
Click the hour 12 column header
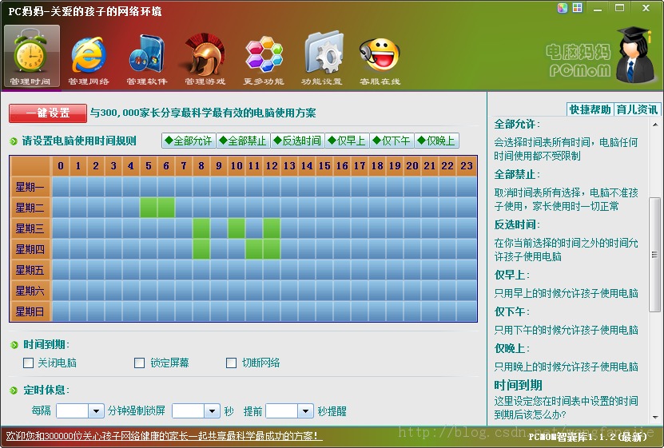pos(272,166)
